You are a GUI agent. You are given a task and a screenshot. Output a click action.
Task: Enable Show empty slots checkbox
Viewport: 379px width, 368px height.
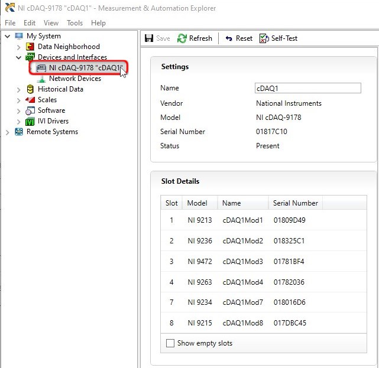click(170, 343)
